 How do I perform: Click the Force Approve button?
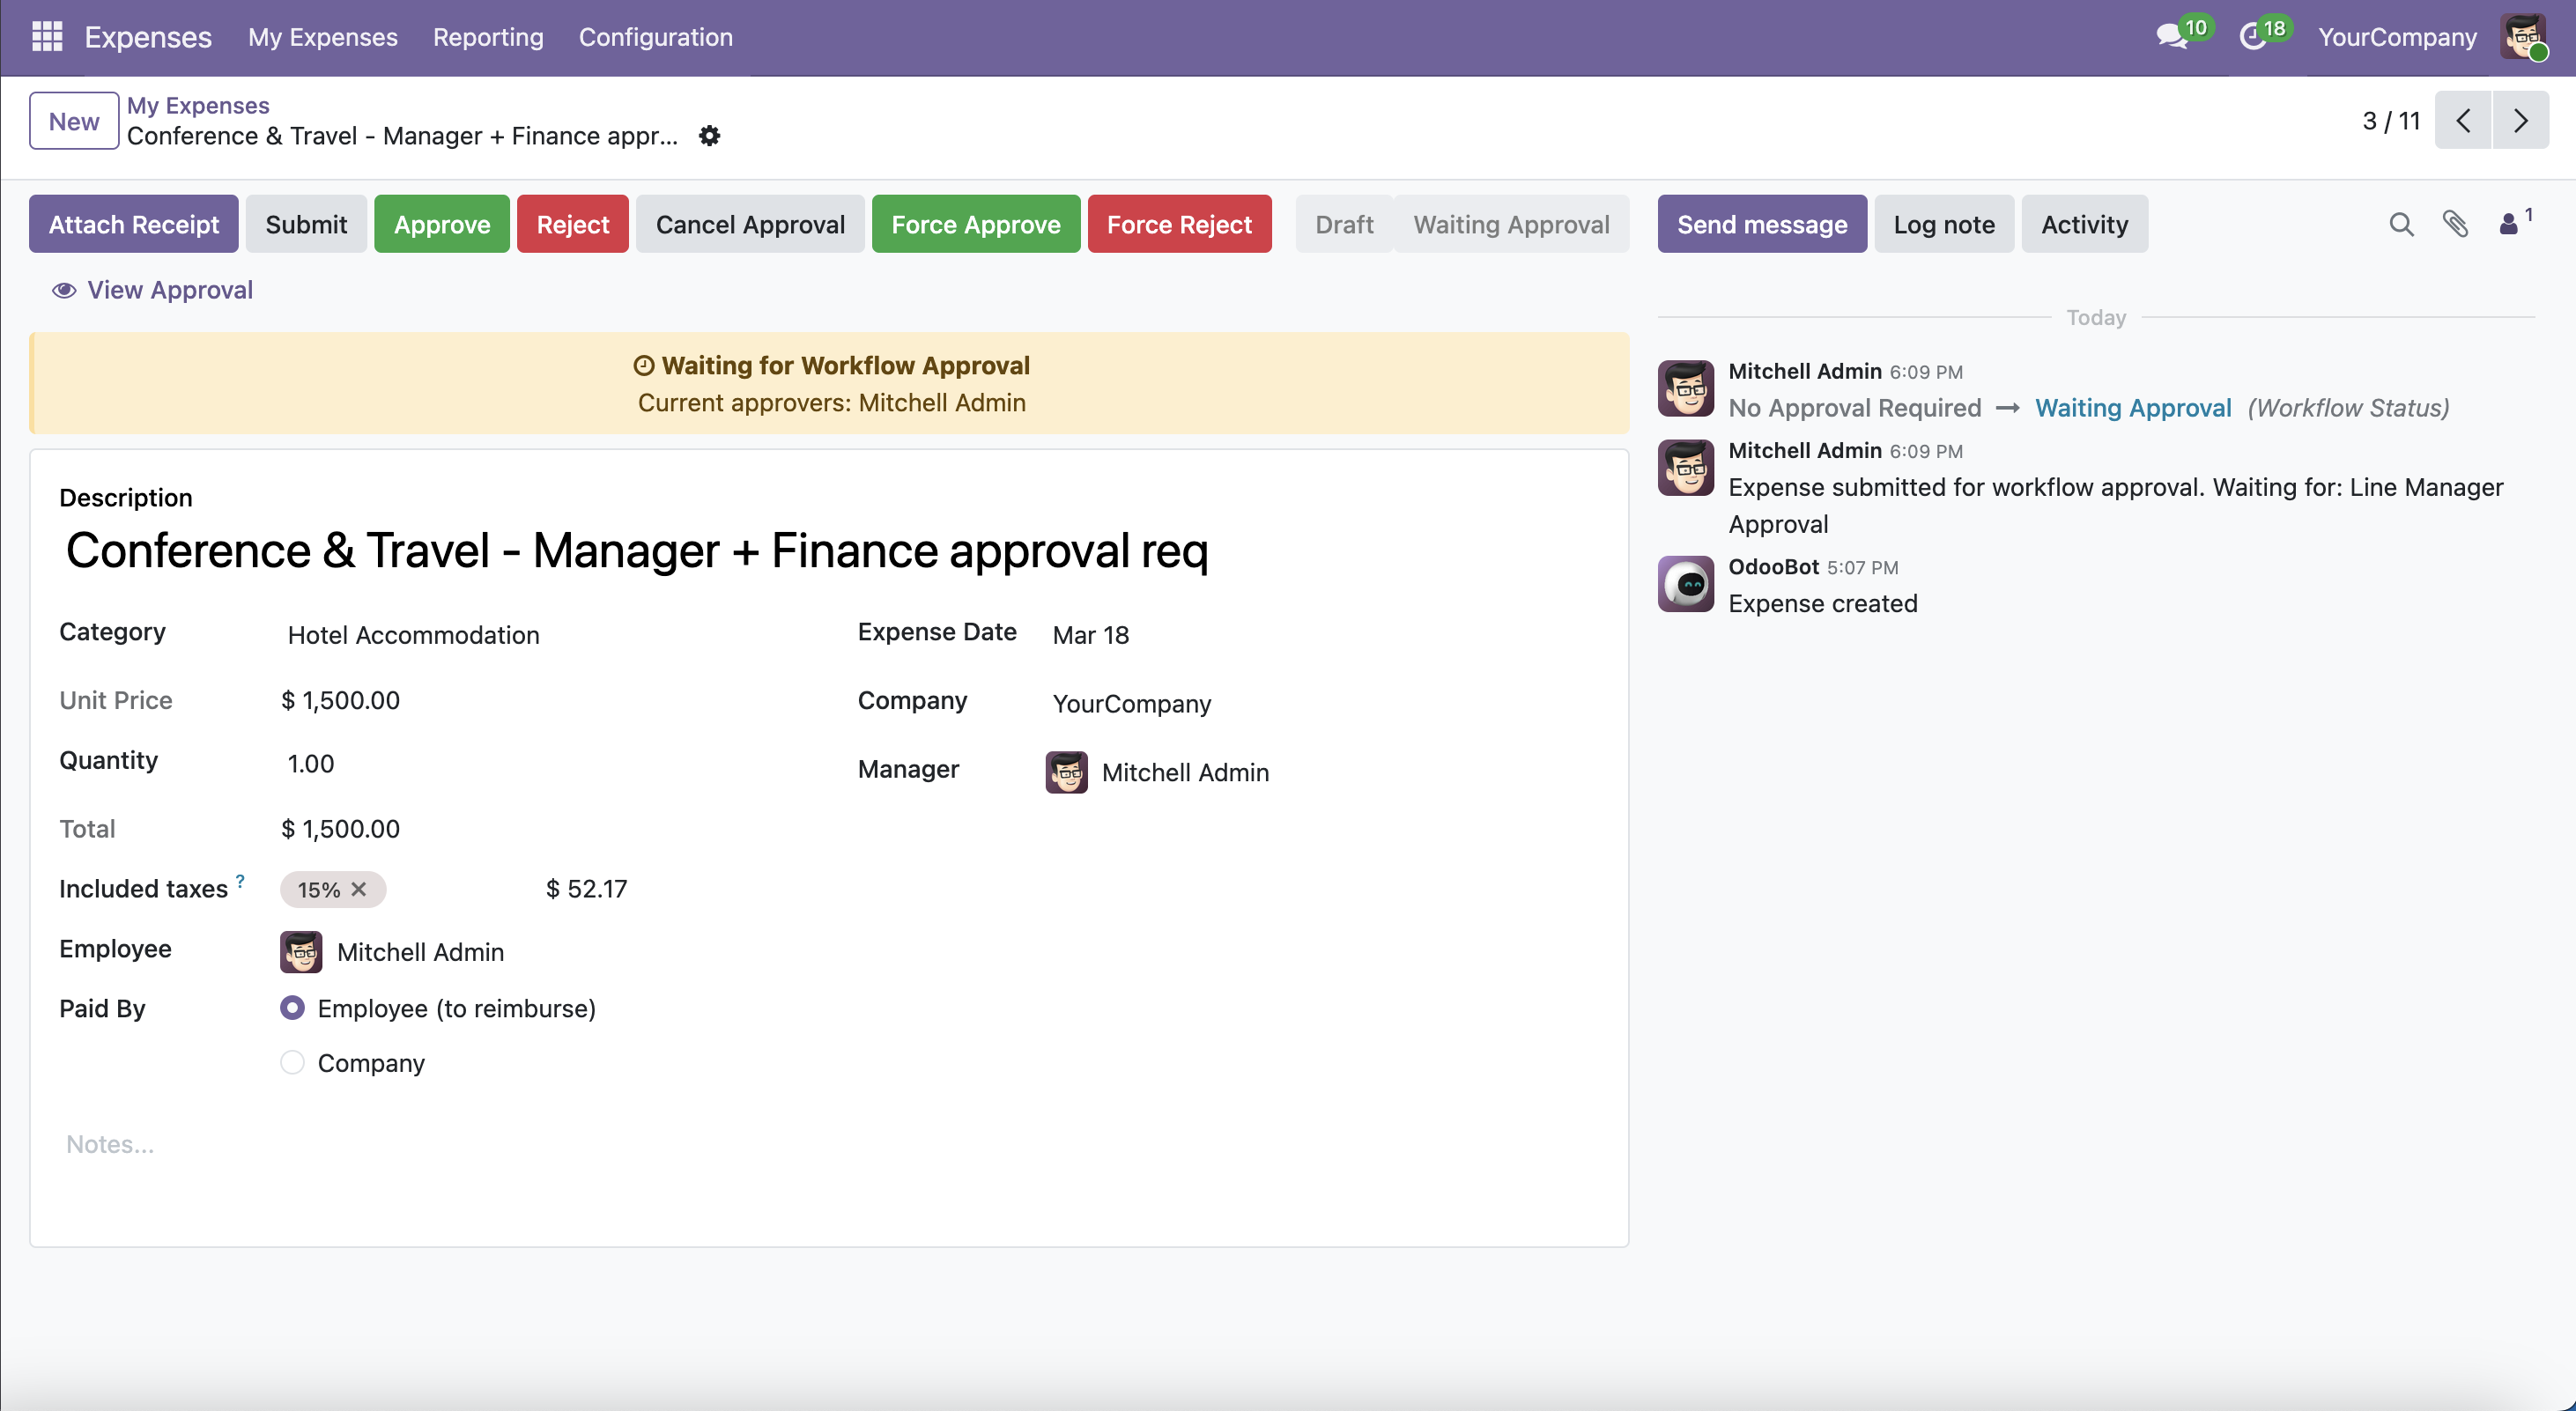tap(976, 223)
